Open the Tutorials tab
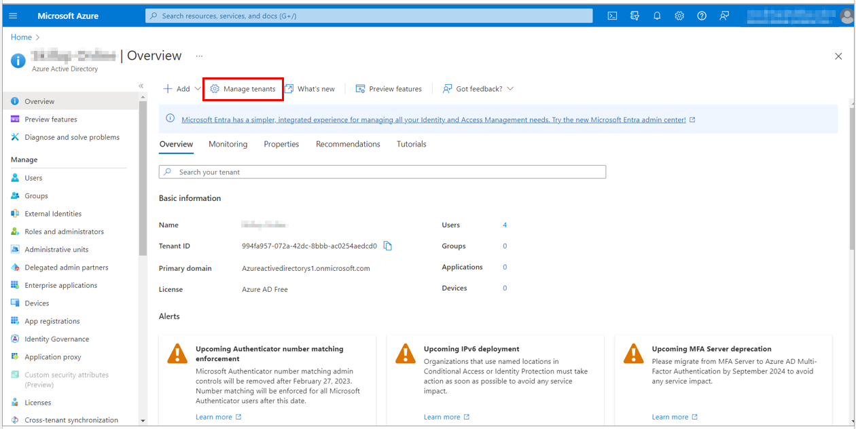The height and width of the screenshot is (429, 856). tap(412, 144)
